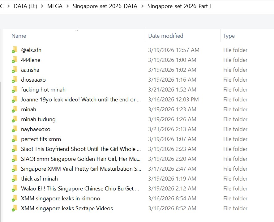Go to DATA (D:) in the address bar

tap(25, 6)
